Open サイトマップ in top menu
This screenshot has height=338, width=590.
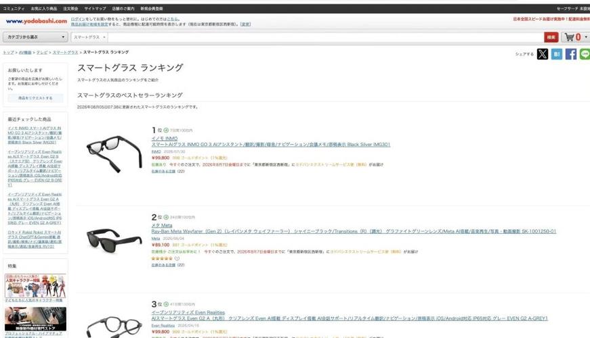[x=95, y=8]
